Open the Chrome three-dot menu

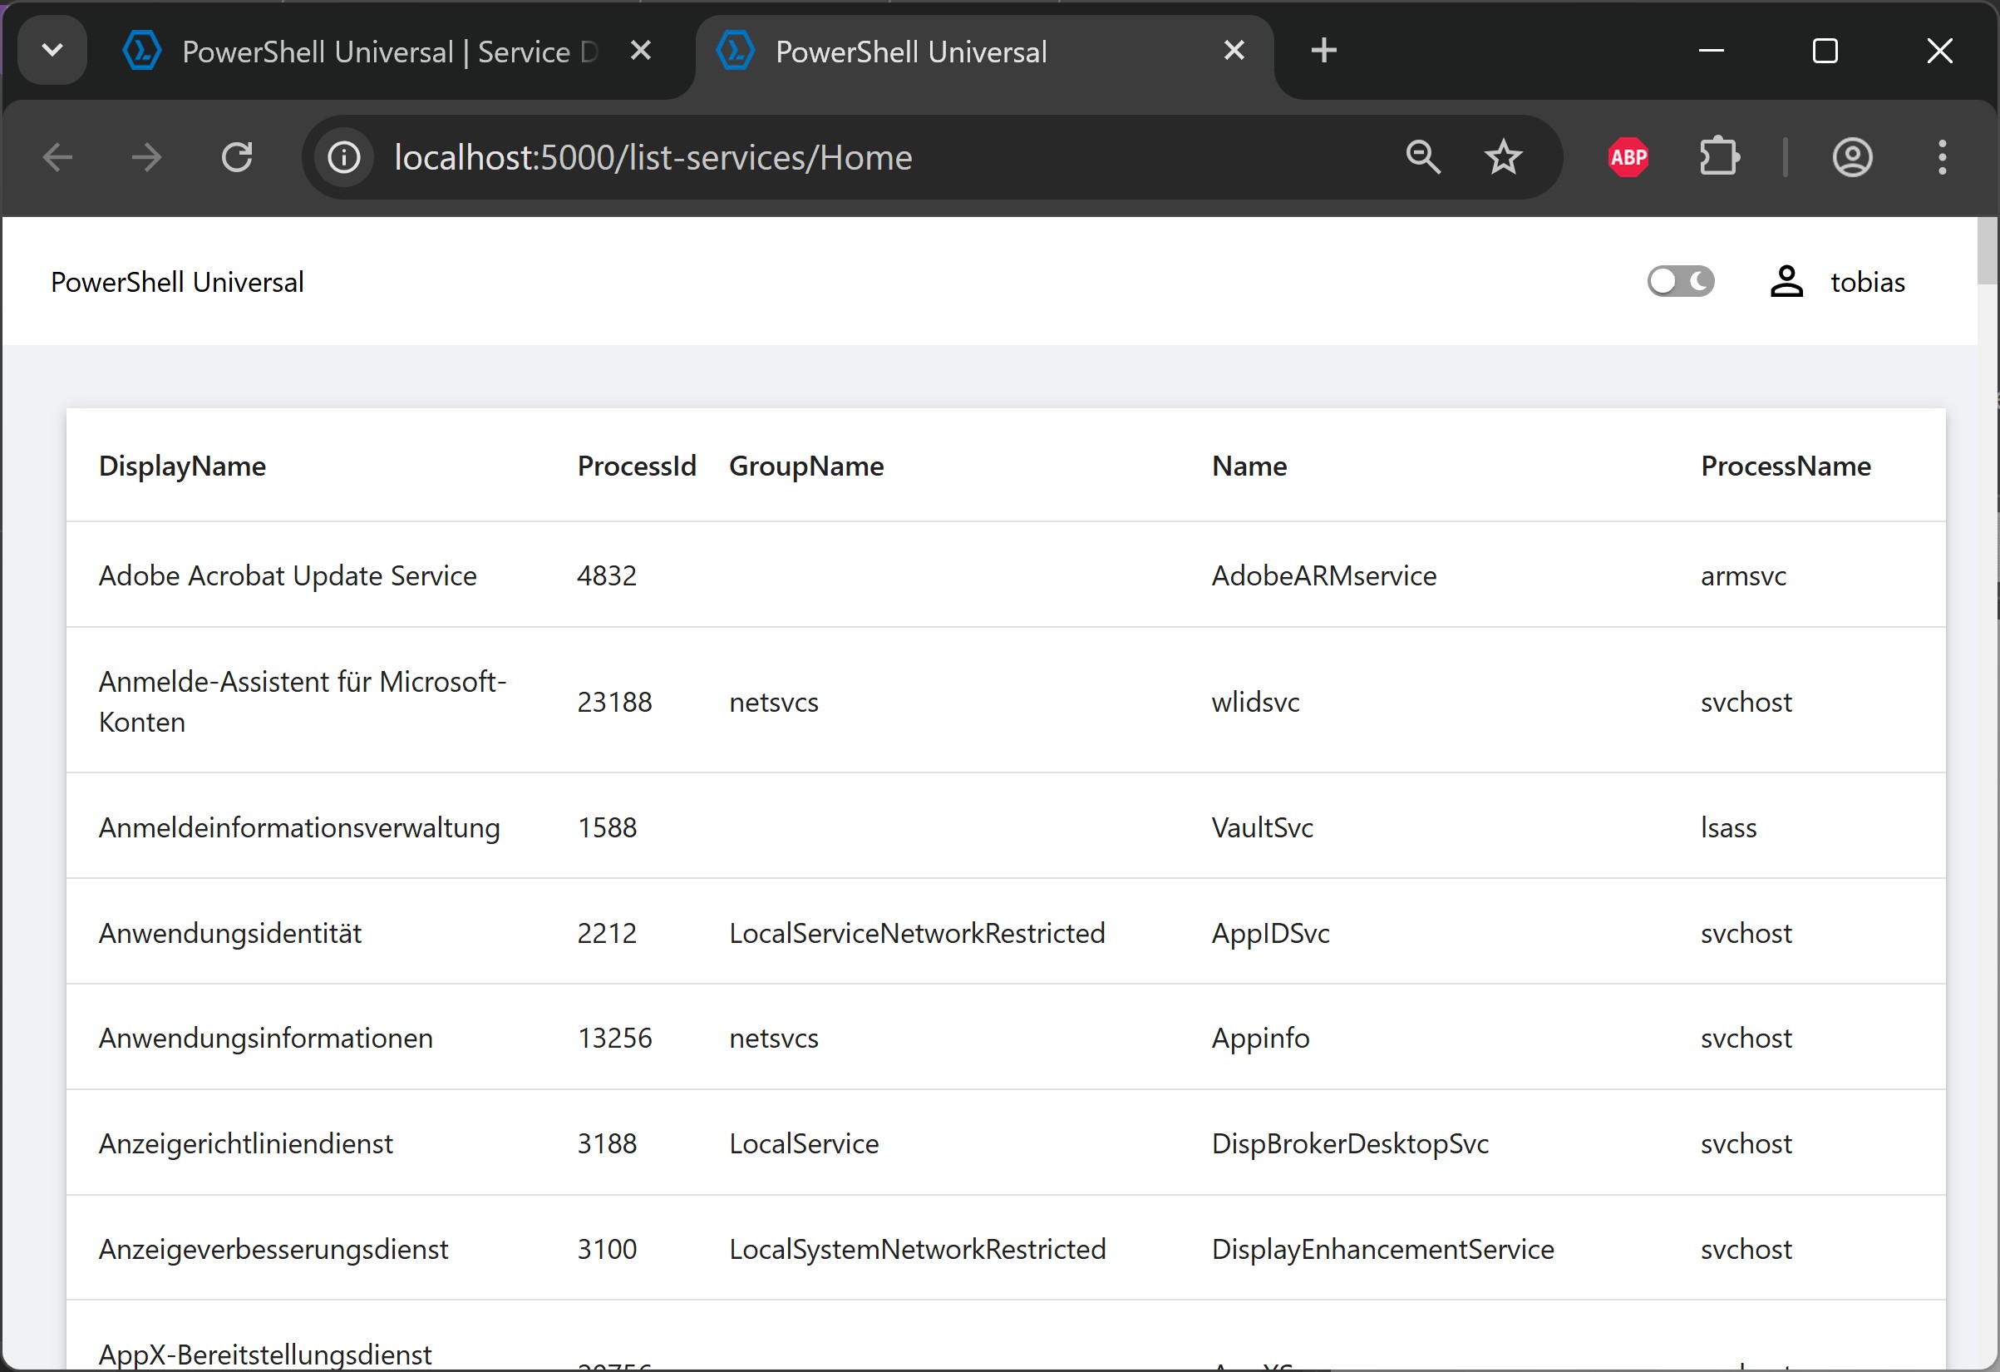(1942, 157)
